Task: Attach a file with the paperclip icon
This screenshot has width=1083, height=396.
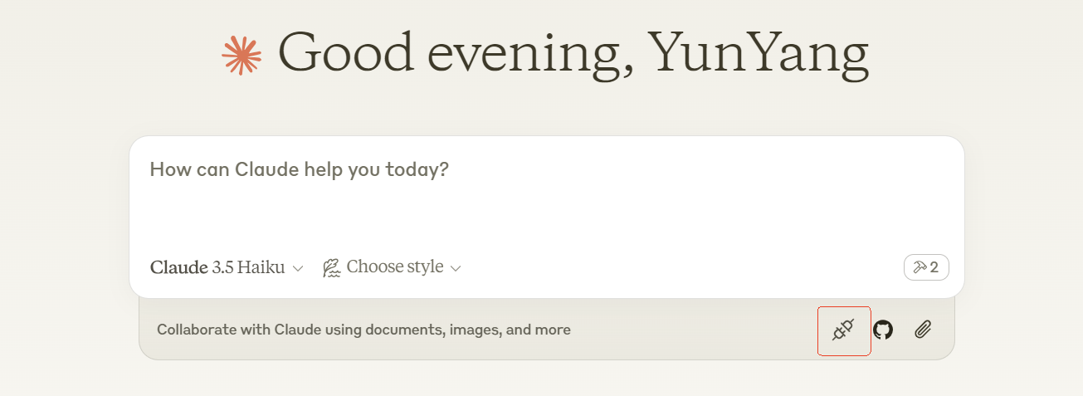Action: (923, 330)
